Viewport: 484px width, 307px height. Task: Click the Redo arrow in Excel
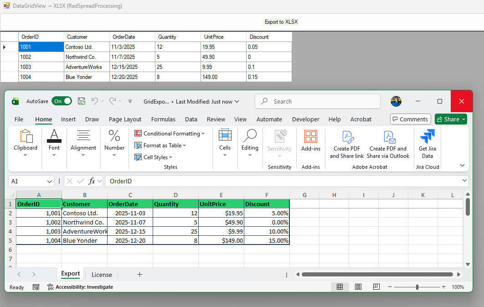point(113,101)
